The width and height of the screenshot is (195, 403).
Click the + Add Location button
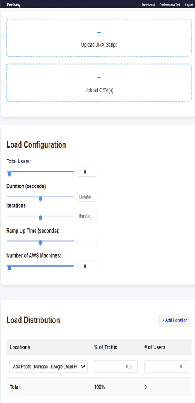tap(175, 320)
